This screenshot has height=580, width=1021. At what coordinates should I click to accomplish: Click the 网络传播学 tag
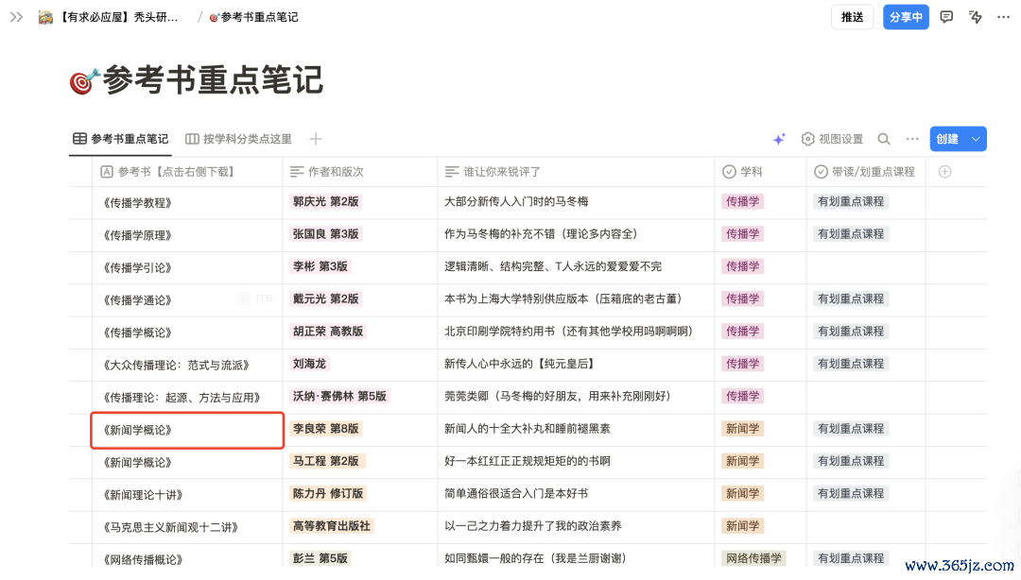753,558
